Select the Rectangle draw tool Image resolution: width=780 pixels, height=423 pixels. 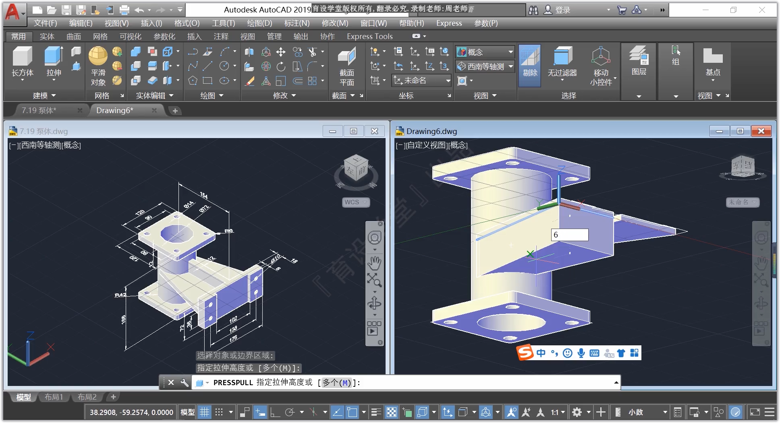(208, 81)
